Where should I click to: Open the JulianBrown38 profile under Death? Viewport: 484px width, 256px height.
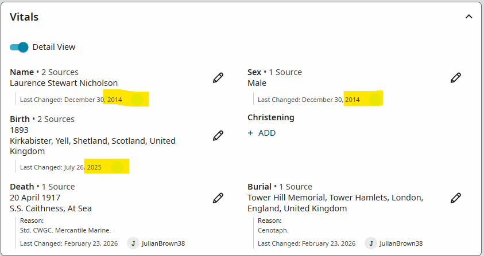[x=163, y=243]
